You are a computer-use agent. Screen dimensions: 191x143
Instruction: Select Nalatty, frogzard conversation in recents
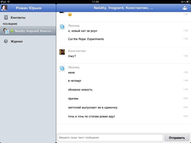pyautogui.click(x=28, y=31)
